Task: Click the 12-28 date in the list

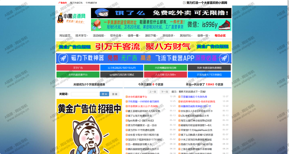Action: pos(173,96)
